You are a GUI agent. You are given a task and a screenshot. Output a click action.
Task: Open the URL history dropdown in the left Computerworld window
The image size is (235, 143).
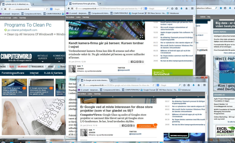point(44,9)
